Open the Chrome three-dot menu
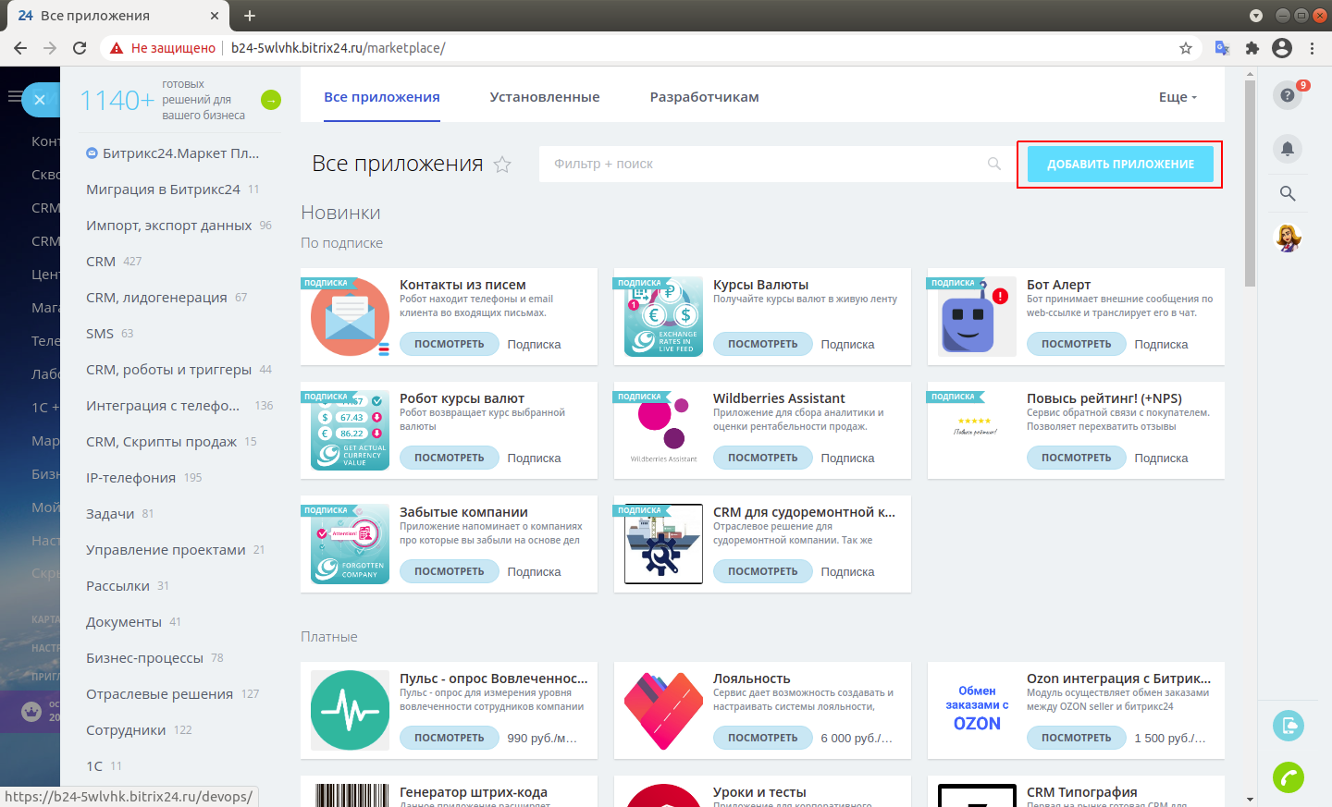The width and height of the screenshot is (1332, 807). [x=1313, y=48]
